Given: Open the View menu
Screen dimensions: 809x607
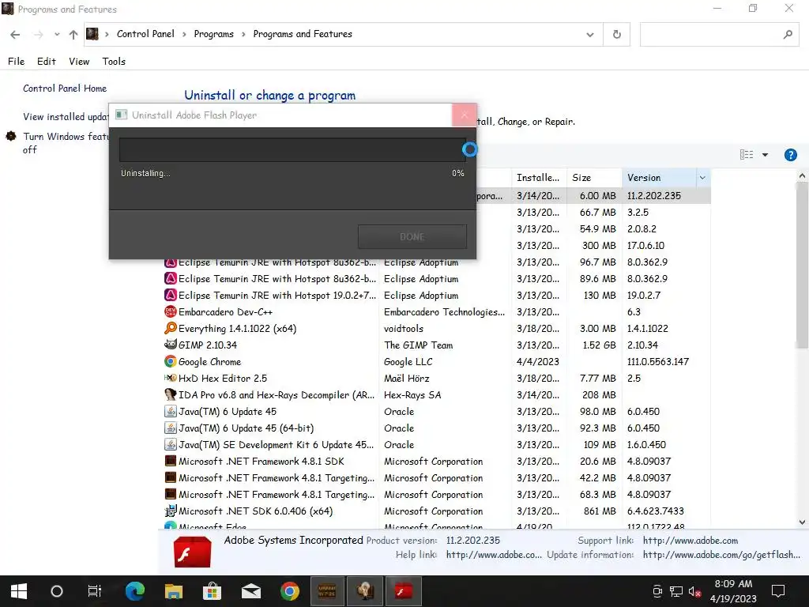Looking at the screenshot, I should click(x=79, y=62).
